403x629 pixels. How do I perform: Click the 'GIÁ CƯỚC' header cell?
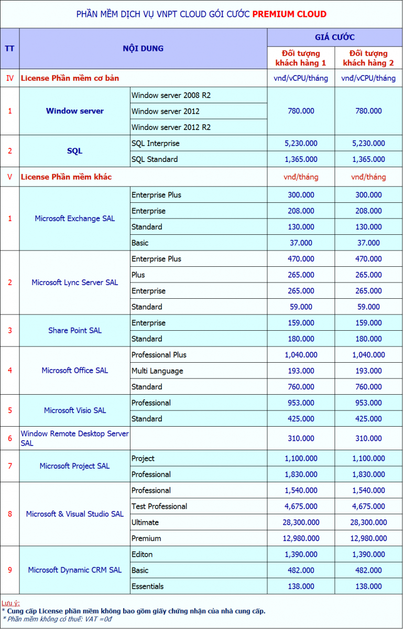tap(335, 37)
